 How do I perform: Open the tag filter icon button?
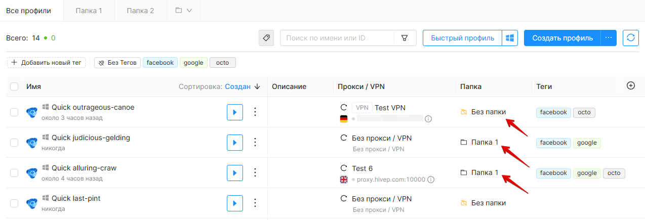pyautogui.click(x=266, y=38)
